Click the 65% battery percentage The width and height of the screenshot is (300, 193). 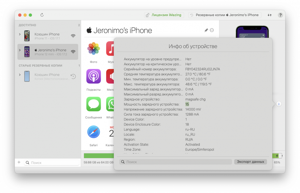(x=277, y=162)
